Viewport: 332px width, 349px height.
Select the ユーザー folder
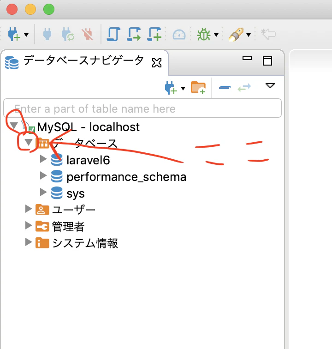(x=74, y=210)
